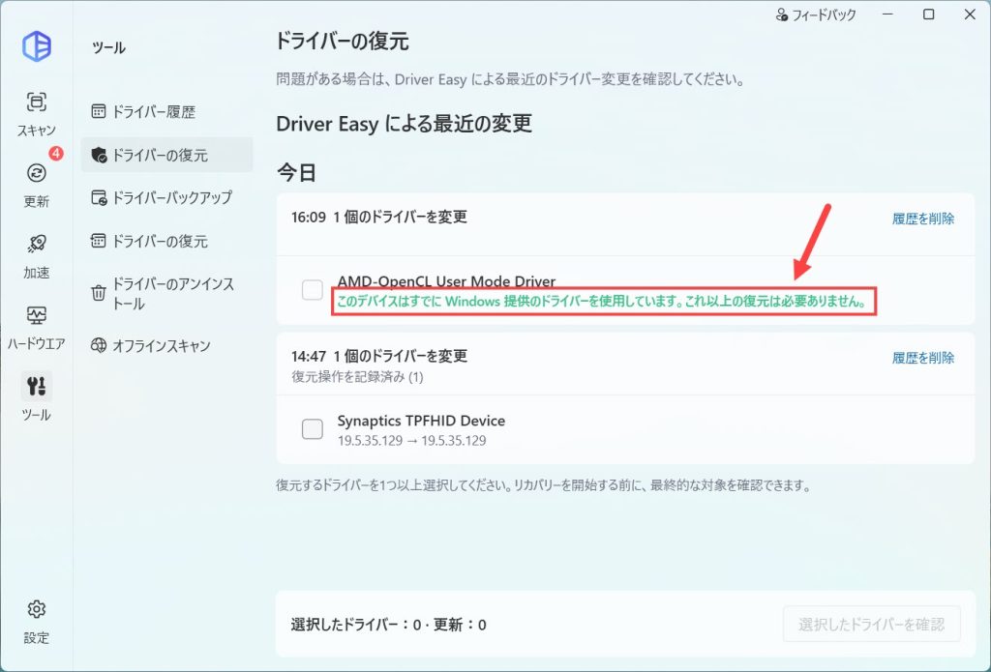
Task: Click the Driver Easy logo icon
Action: coord(37,46)
